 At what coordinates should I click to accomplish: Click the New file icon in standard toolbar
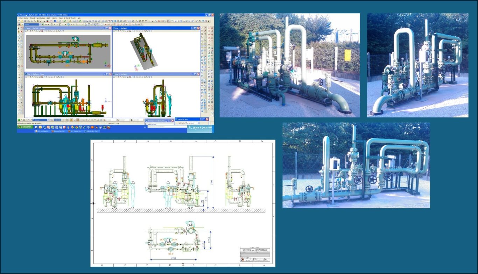click(x=19, y=21)
